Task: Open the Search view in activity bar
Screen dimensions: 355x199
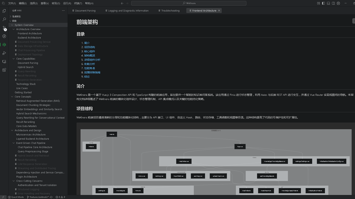Action: (4, 19)
